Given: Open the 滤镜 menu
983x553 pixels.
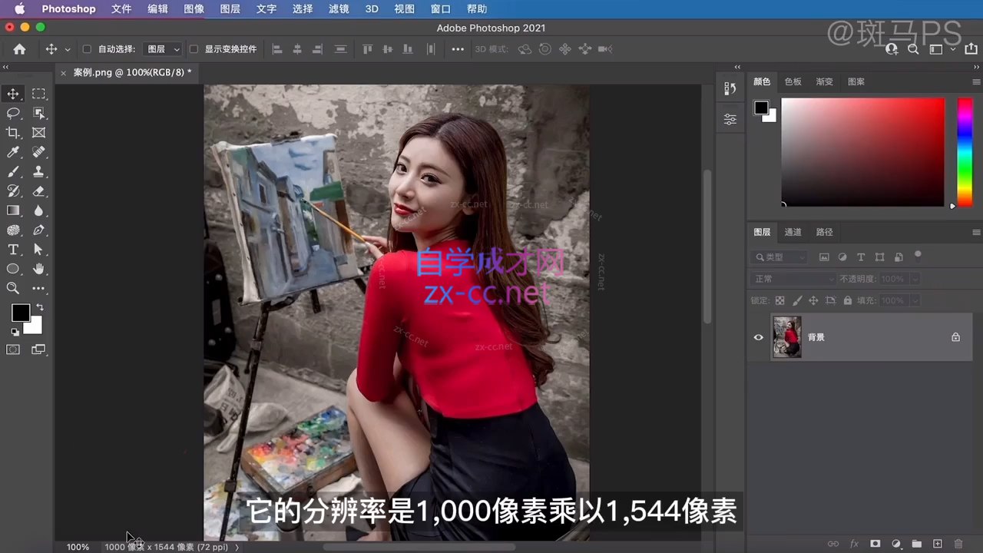Looking at the screenshot, I should pyautogui.click(x=338, y=8).
